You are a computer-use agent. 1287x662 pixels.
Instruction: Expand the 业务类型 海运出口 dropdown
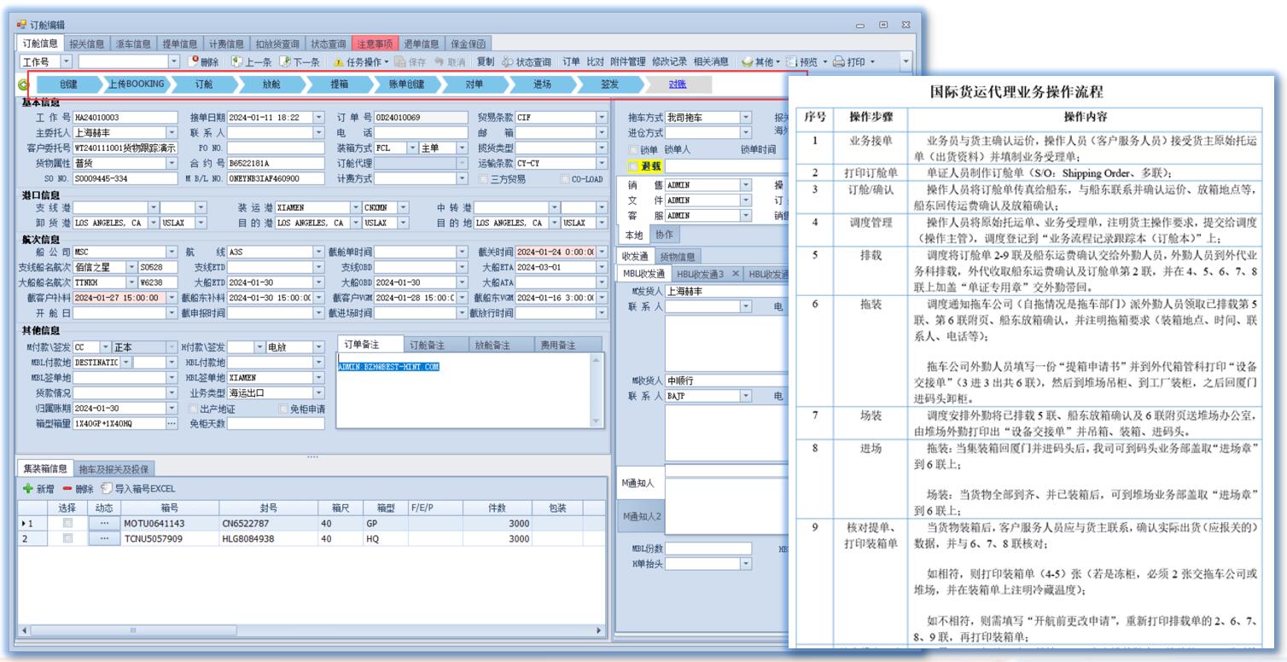click(x=319, y=393)
